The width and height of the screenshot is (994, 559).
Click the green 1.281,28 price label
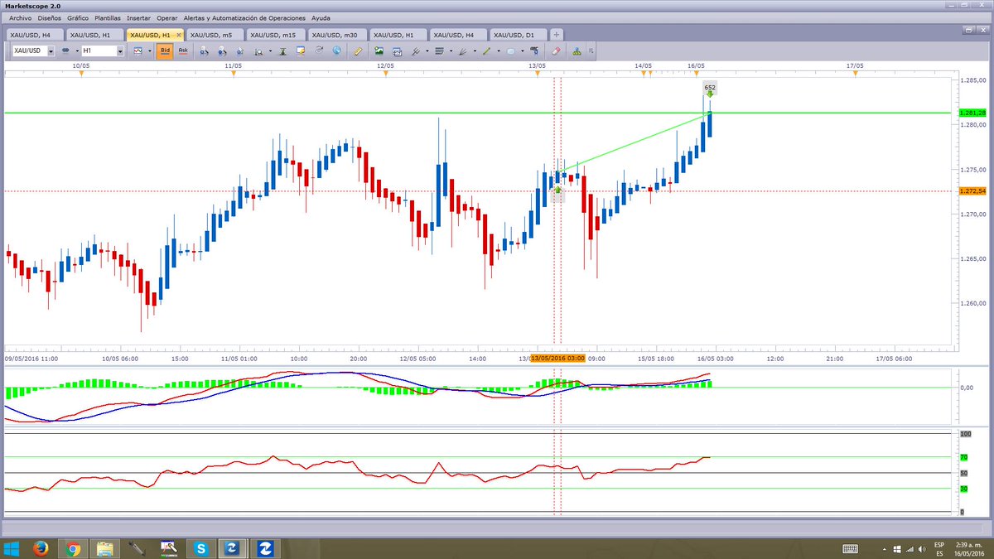(x=972, y=113)
